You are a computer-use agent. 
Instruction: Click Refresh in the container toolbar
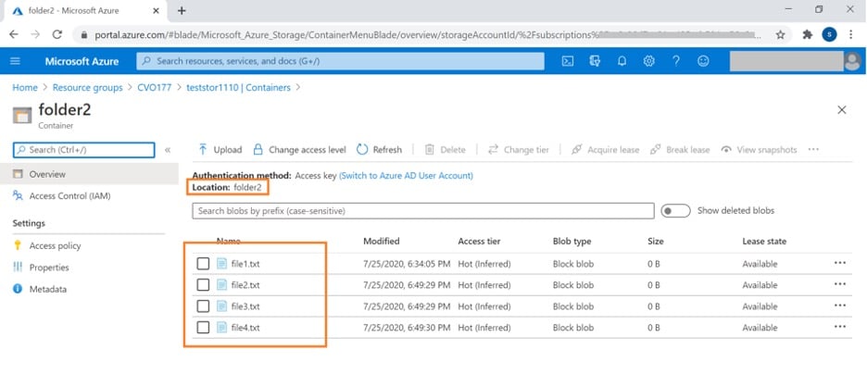379,150
